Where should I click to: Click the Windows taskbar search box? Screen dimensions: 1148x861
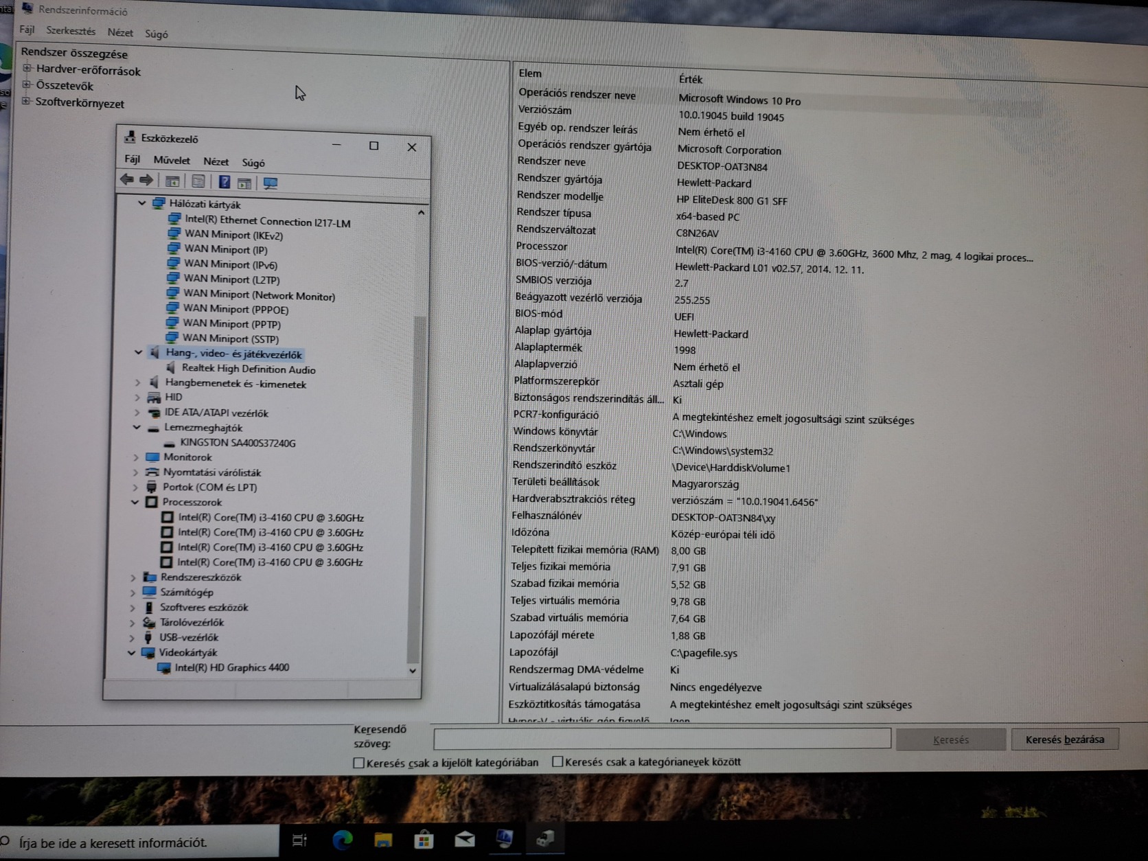click(139, 842)
